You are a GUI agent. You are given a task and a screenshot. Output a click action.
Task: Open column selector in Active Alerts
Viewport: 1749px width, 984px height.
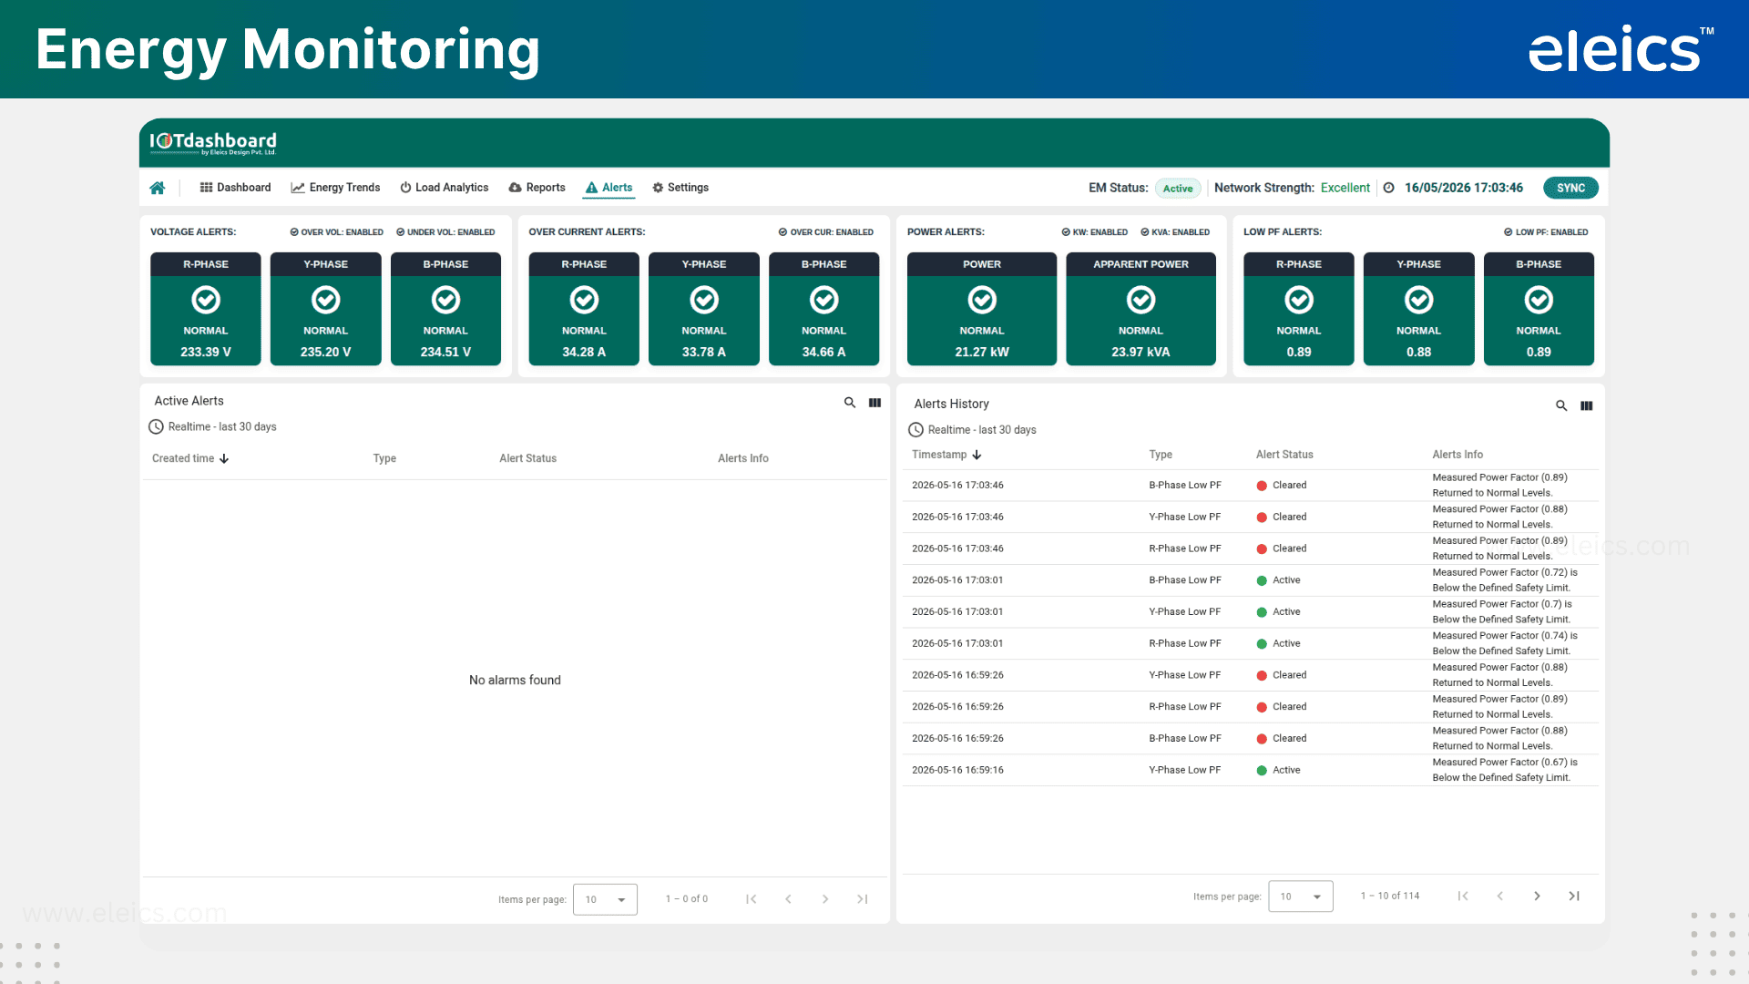(874, 403)
